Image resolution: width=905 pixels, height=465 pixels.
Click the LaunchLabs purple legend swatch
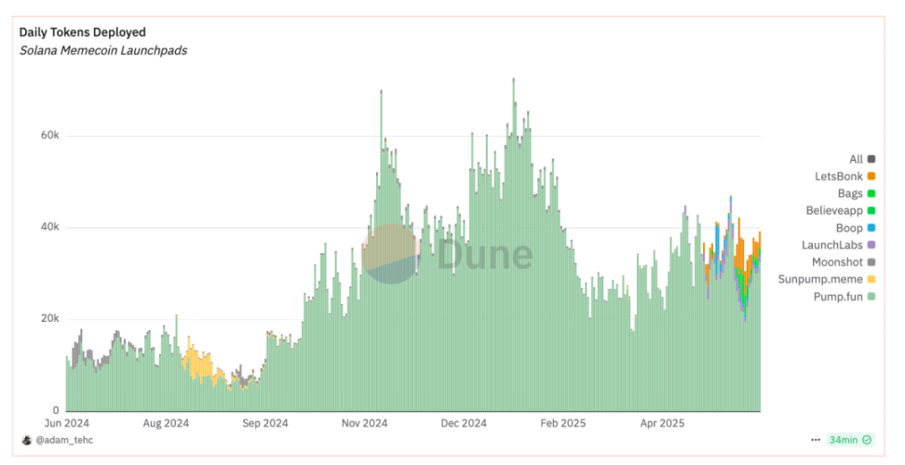coord(871,245)
